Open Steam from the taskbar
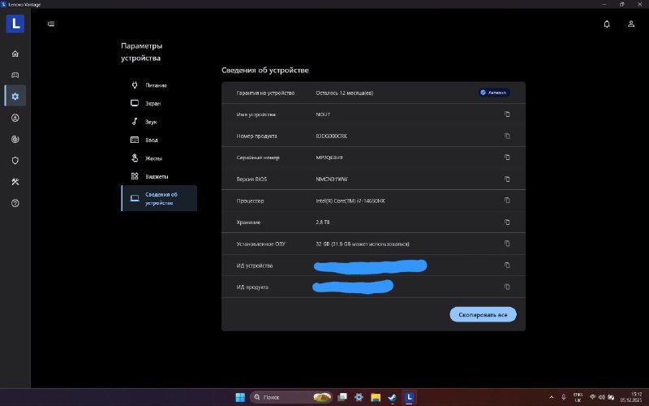Viewport: 649px width, 406px height. (392, 397)
